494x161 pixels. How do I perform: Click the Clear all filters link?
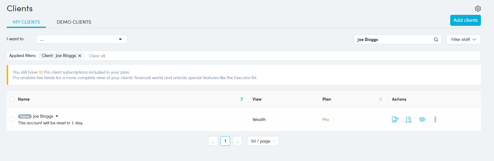tap(97, 56)
